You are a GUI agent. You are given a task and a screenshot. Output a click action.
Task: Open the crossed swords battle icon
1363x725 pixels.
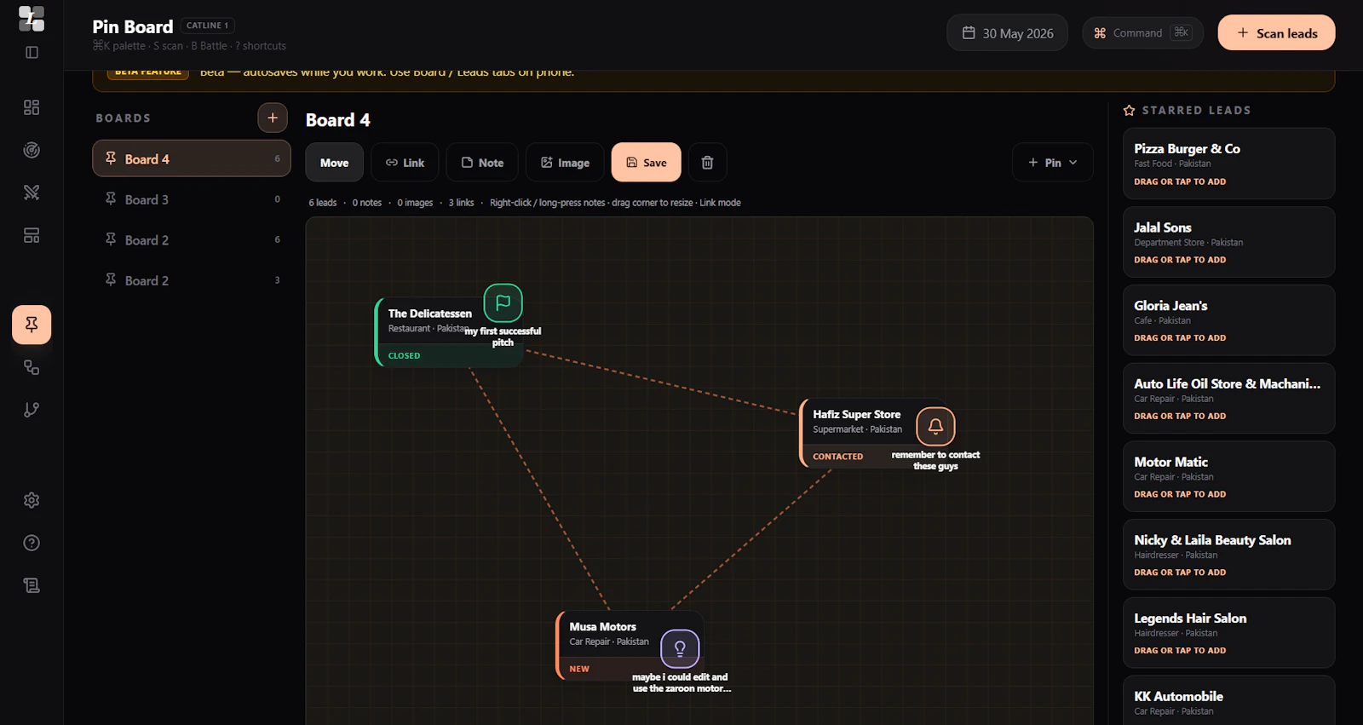coord(32,193)
